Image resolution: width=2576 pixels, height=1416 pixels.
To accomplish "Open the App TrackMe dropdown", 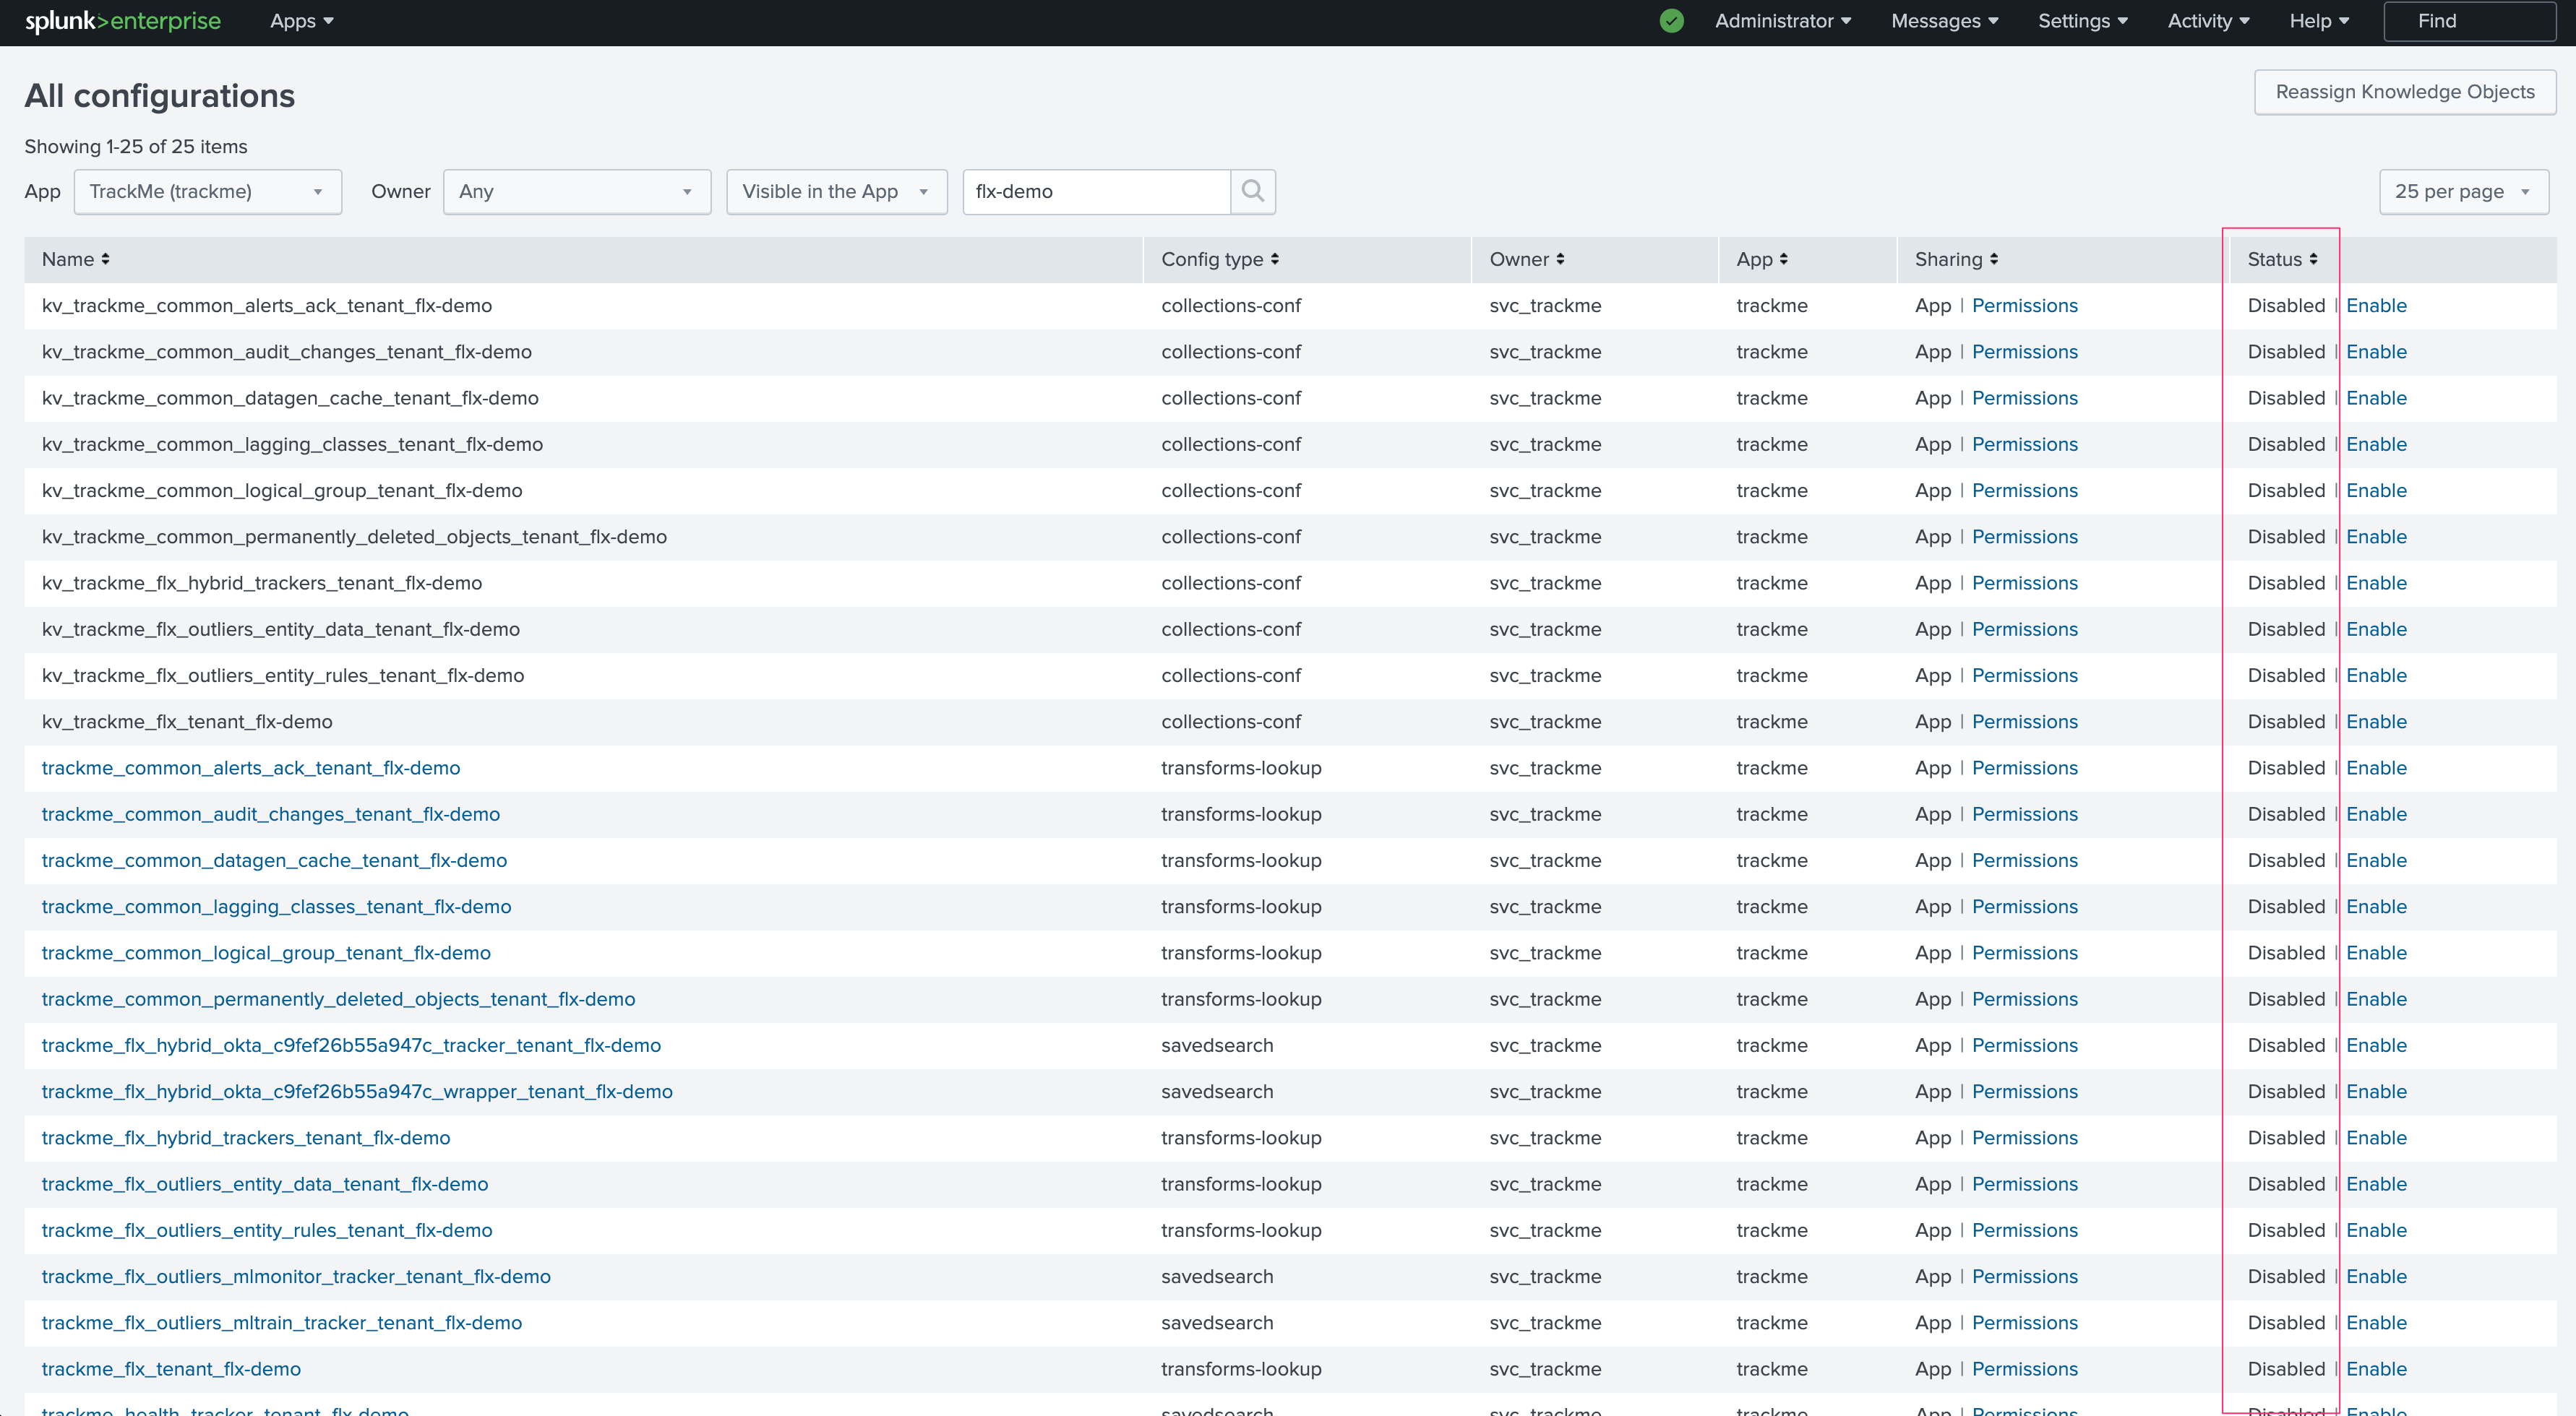I will click(207, 191).
